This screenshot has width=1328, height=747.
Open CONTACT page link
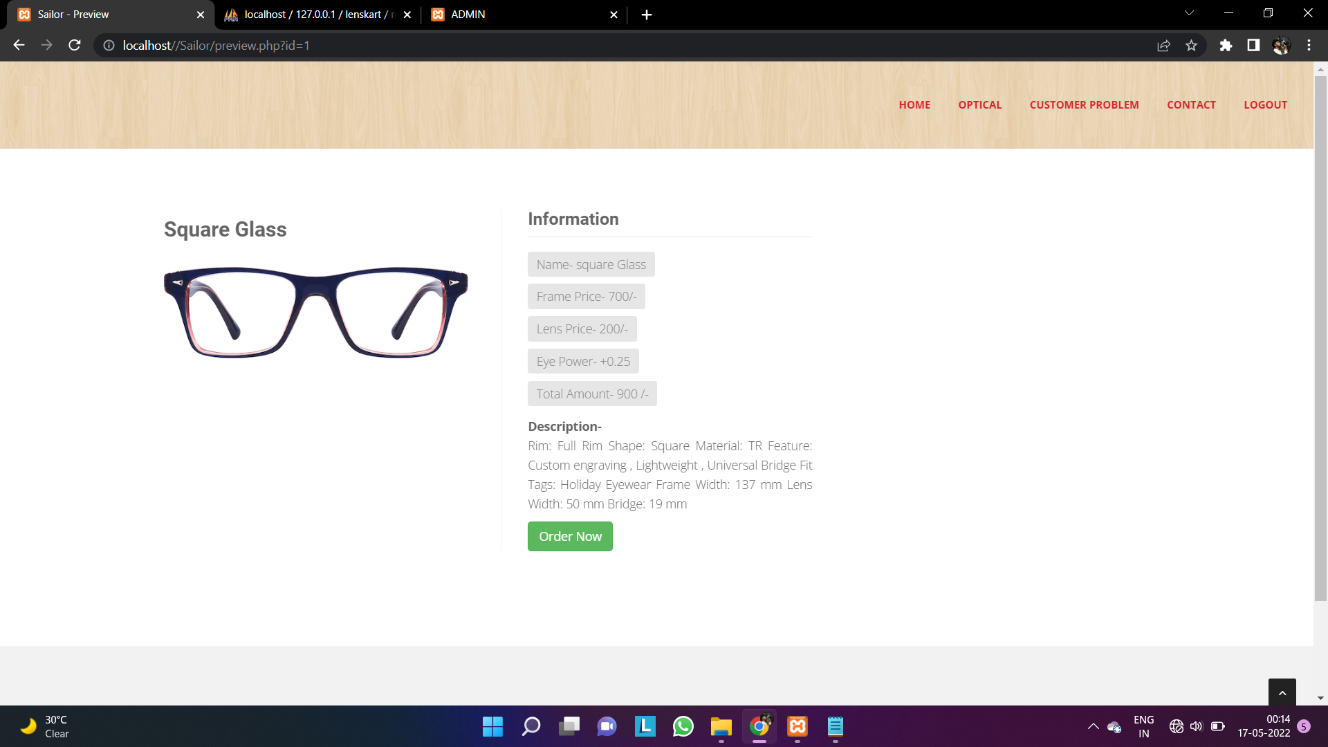pyautogui.click(x=1191, y=105)
